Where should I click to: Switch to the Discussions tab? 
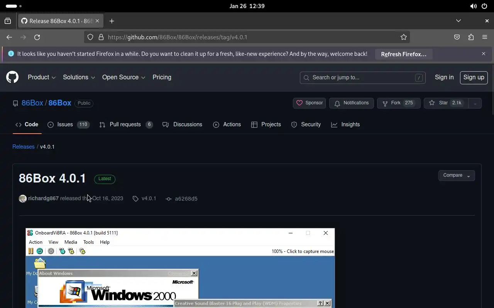tap(183, 124)
